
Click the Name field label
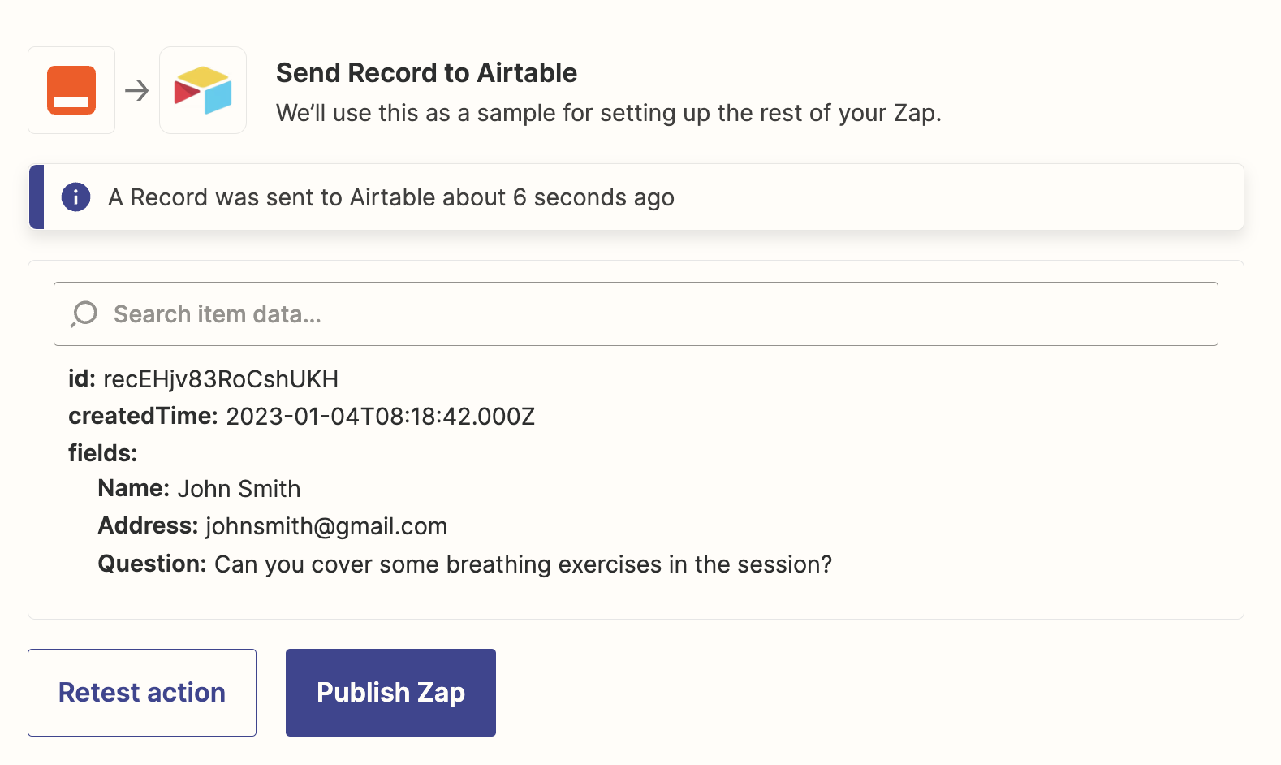[x=134, y=489]
